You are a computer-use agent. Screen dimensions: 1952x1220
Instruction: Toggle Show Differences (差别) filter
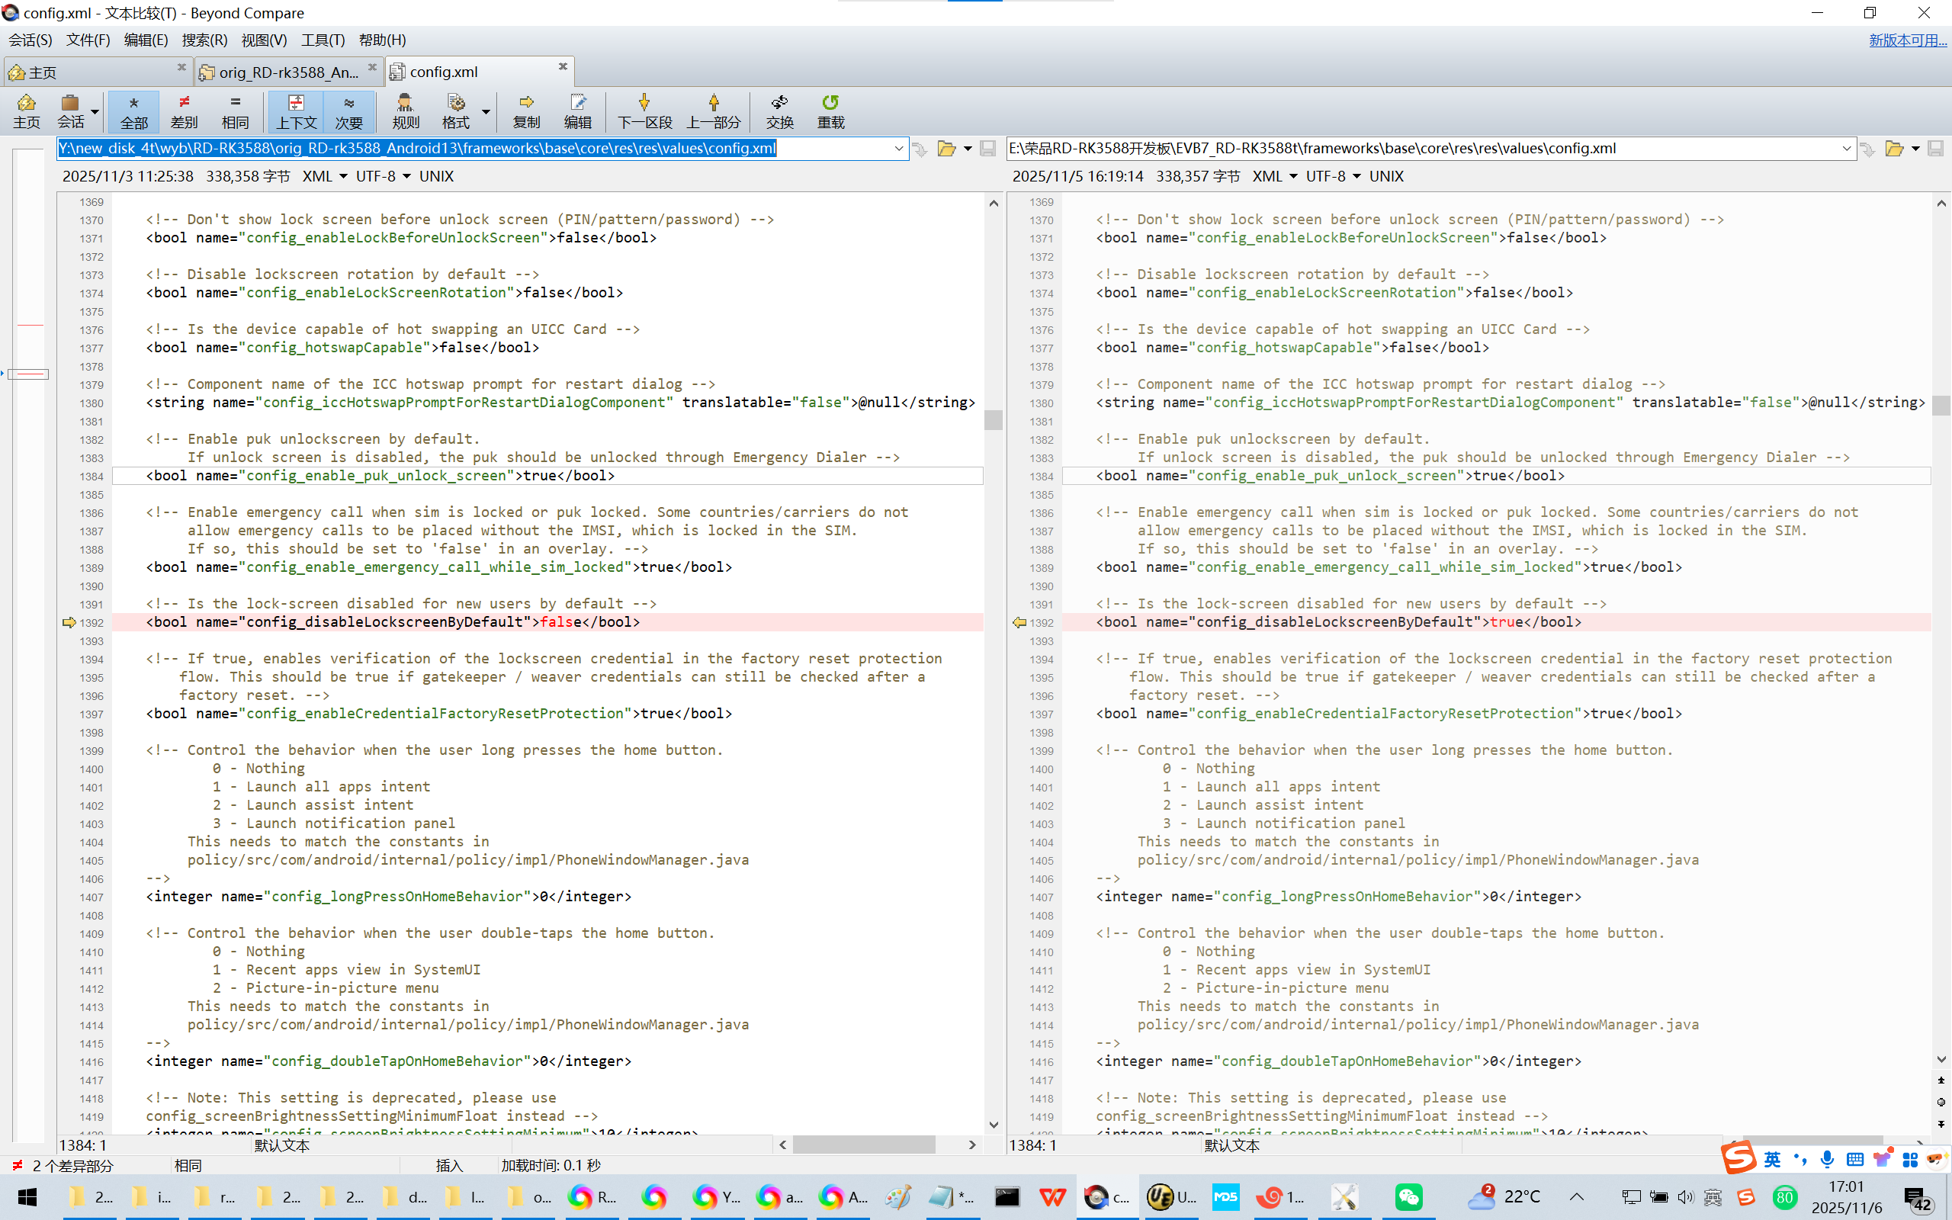(184, 111)
